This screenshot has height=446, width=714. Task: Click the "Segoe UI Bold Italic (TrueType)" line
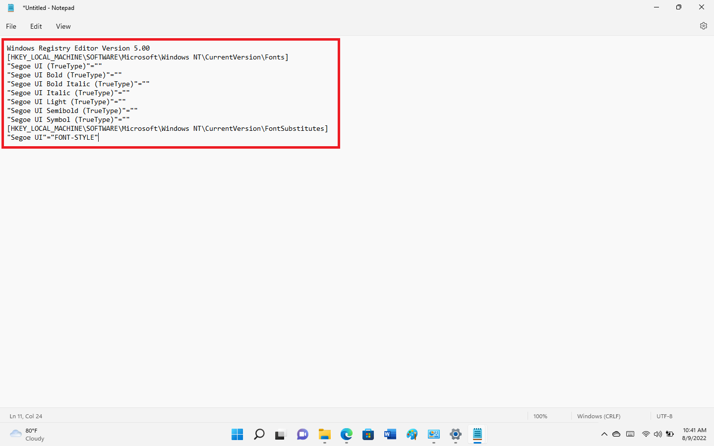78,84
